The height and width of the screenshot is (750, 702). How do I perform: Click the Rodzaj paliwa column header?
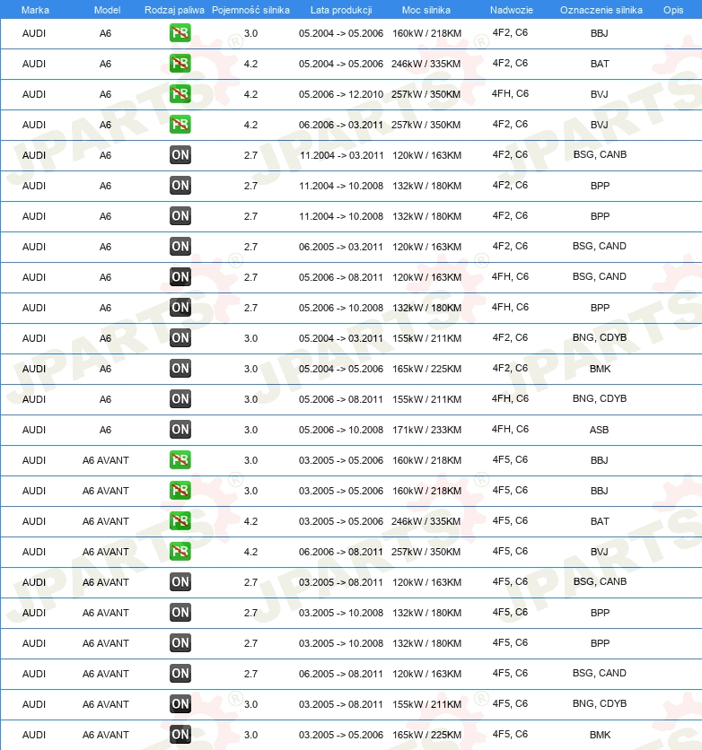174,10
